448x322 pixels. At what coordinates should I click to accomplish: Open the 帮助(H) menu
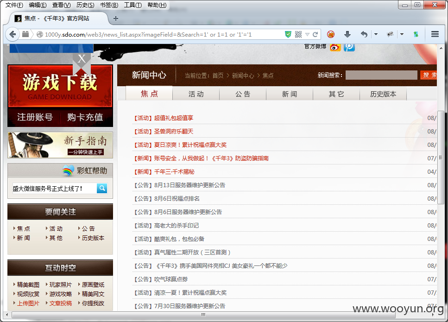(x=157, y=5)
